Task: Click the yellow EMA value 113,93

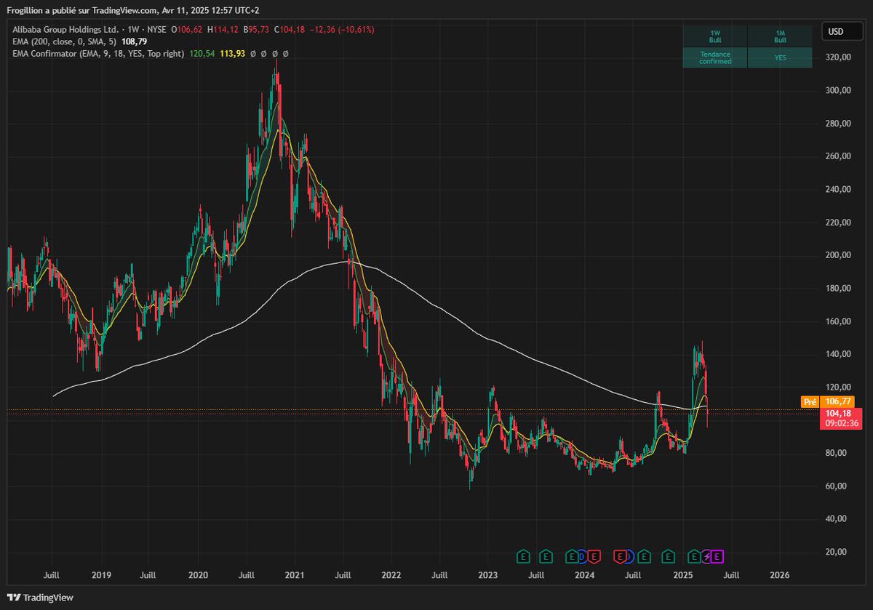Action: point(234,54)
